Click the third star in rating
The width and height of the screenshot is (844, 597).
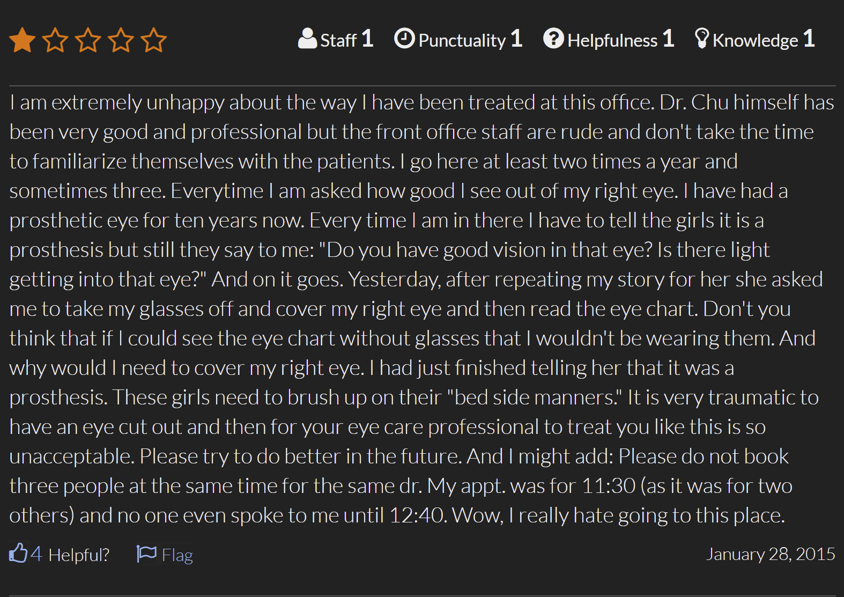88,40
